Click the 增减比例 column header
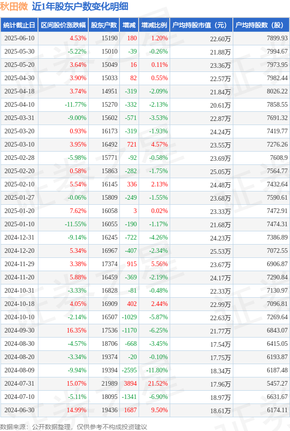290x431 pixels. pos(154,25)
